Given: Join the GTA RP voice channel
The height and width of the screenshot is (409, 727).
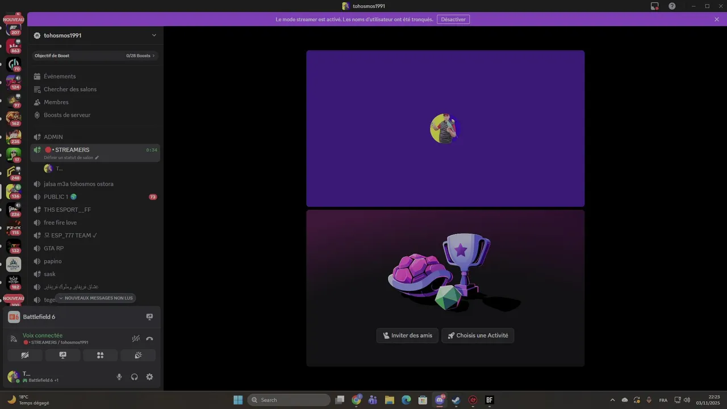Looking at the screenshot, I should pos(95,248).
